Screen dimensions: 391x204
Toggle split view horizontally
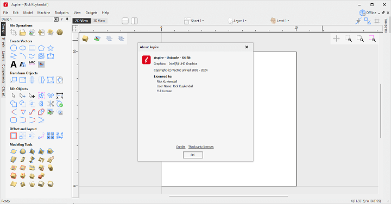pyautogui.click(x=125, y=21)
